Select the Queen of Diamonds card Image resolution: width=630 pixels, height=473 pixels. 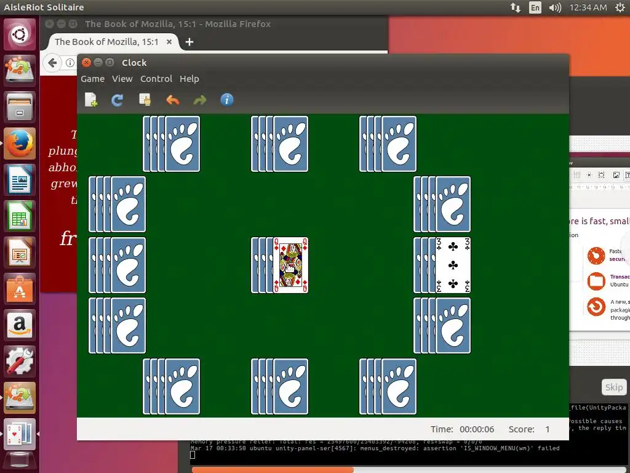[290, 265]
